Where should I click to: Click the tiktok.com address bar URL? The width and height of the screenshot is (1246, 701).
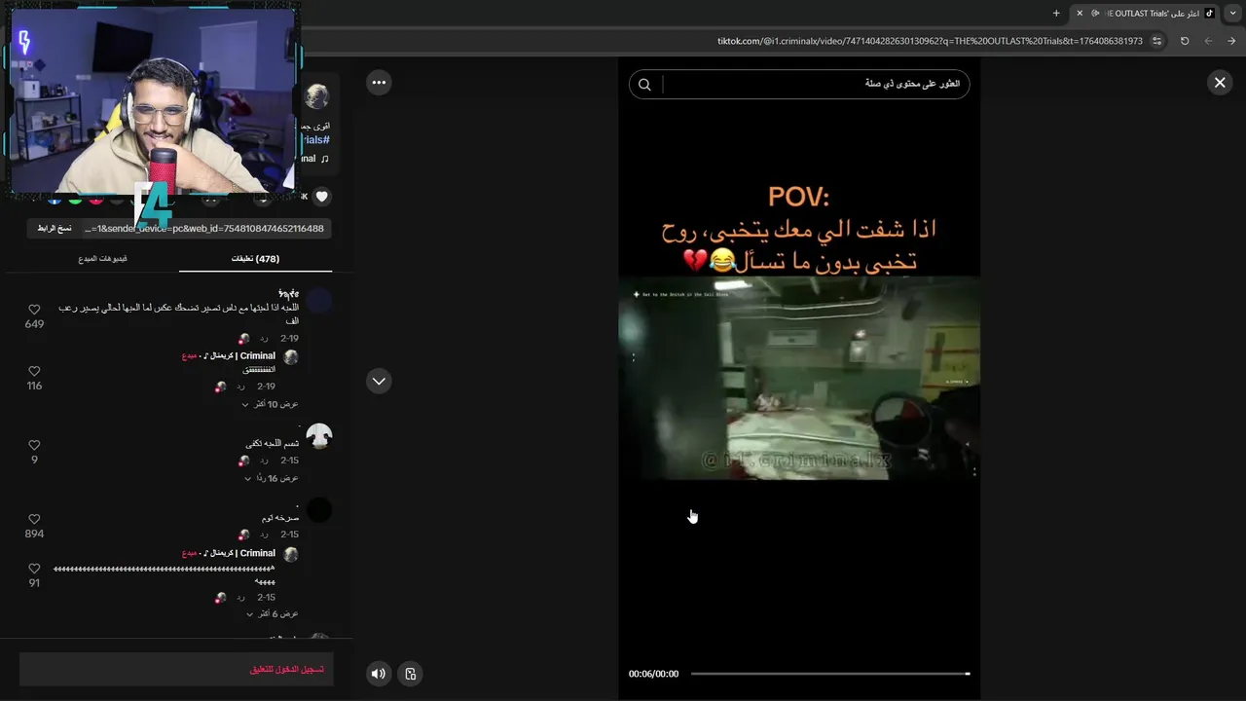point(930,41)
